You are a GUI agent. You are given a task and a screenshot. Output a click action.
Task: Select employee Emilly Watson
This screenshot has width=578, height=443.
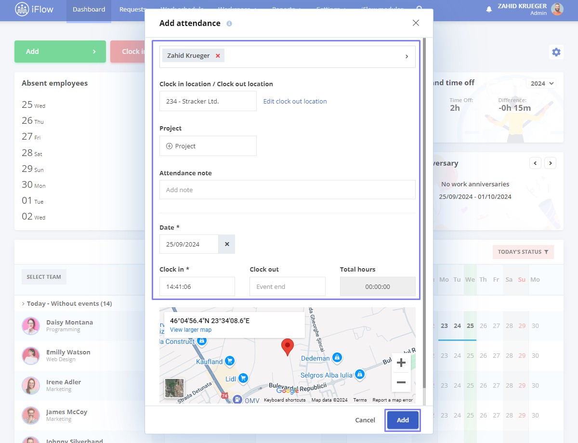68,352
